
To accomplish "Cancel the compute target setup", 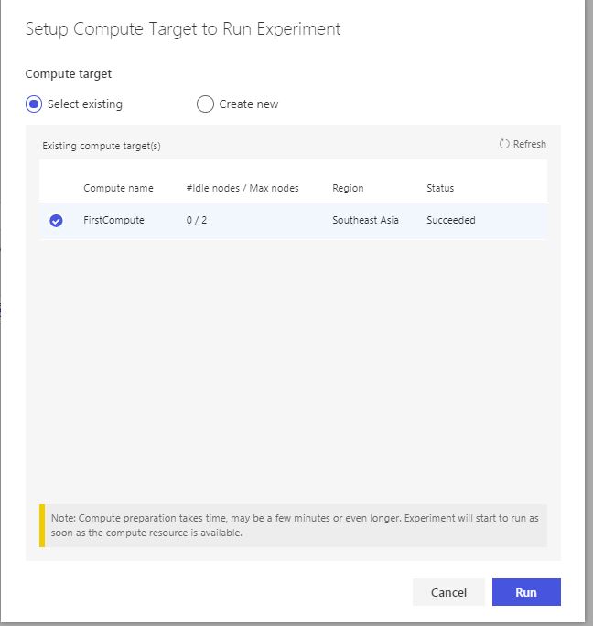I will click(x=448, y=592).
